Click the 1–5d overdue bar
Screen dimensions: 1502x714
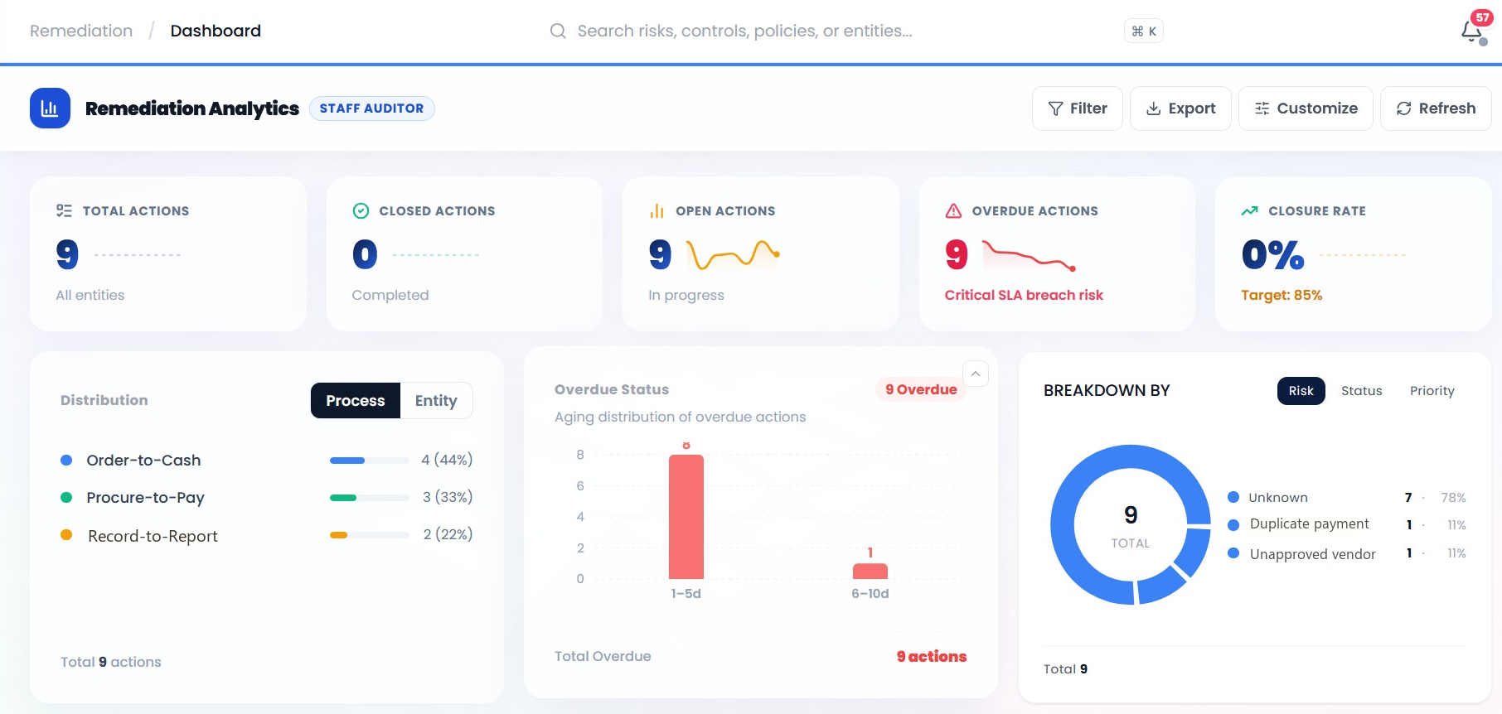pos(686,517)
